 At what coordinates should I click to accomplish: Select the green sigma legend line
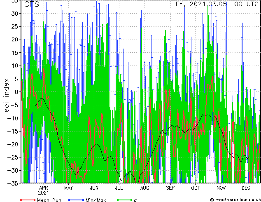[124, 200]
